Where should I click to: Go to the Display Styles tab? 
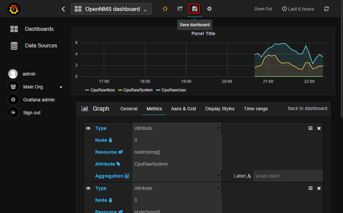click(220, 109)
